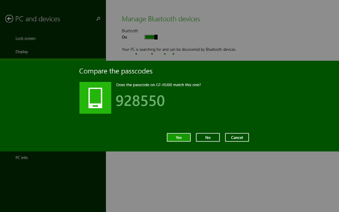Open Display settings
The width and height of the screenshot is (339, 212).
[22, 52]
